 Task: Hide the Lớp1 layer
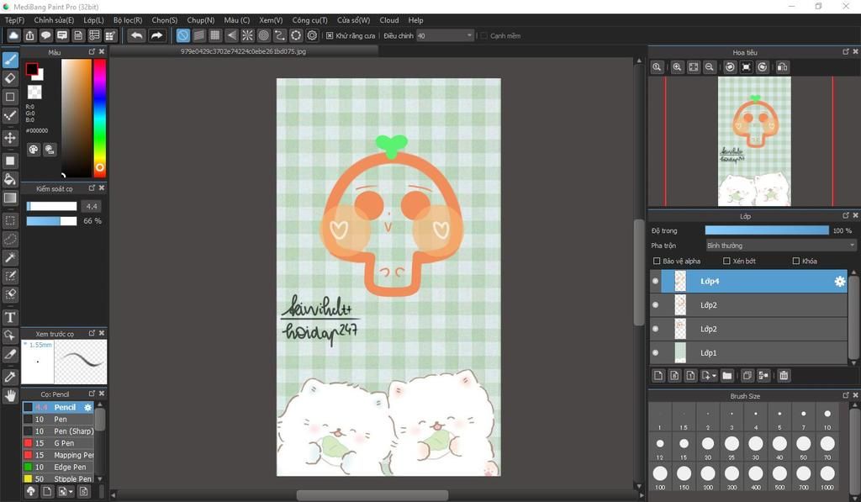pos(655,352)
